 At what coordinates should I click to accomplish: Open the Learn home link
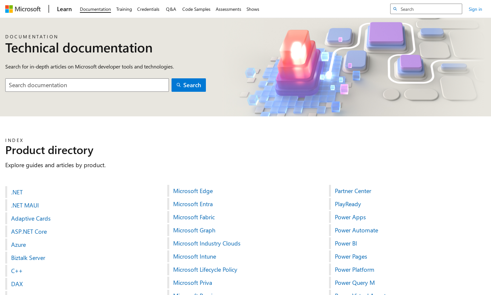click(64, 9)
